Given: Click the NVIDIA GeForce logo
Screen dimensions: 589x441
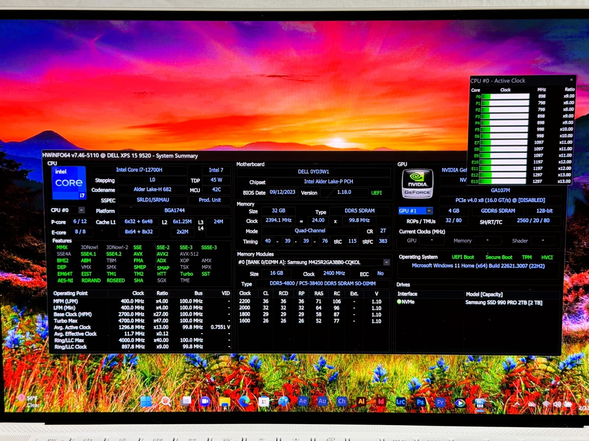Looking at the screenshot, I should 417,183.
